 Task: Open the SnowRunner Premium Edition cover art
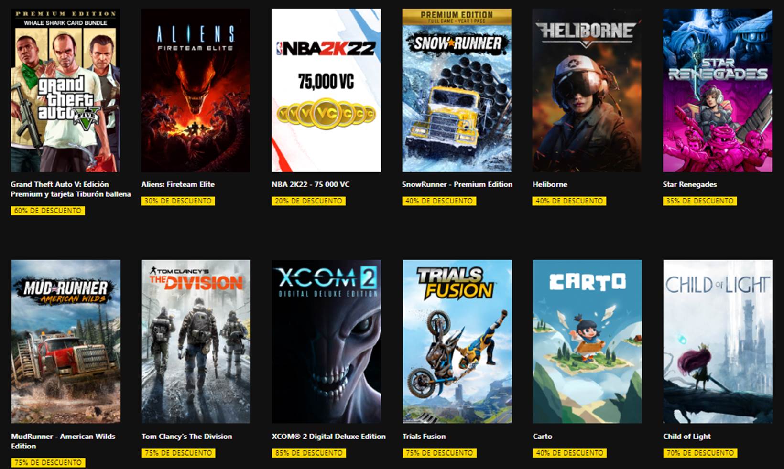457,90
